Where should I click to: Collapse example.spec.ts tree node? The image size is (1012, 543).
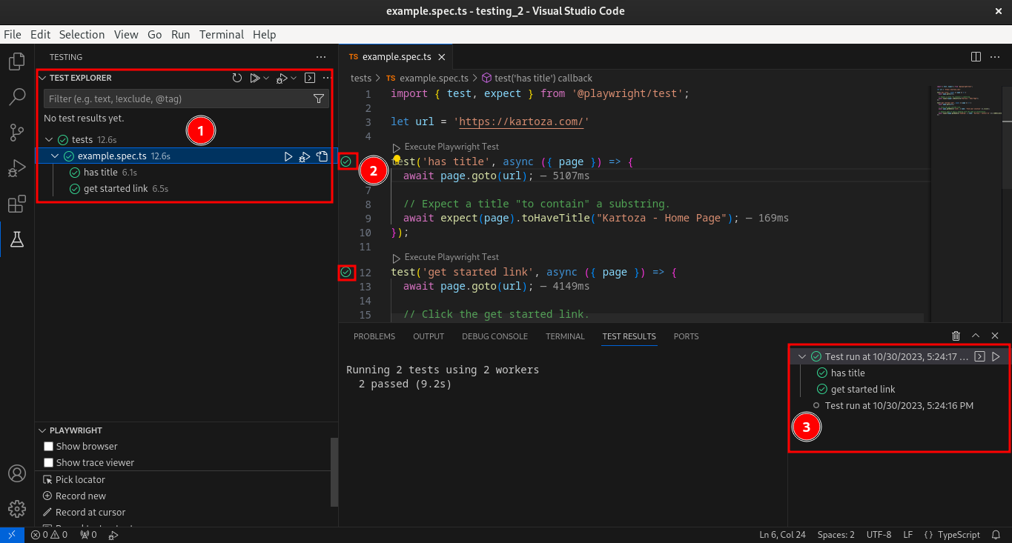click(x=55, y=156)
